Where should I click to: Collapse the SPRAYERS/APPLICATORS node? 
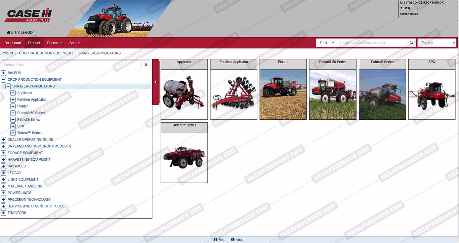pos(8,86)
